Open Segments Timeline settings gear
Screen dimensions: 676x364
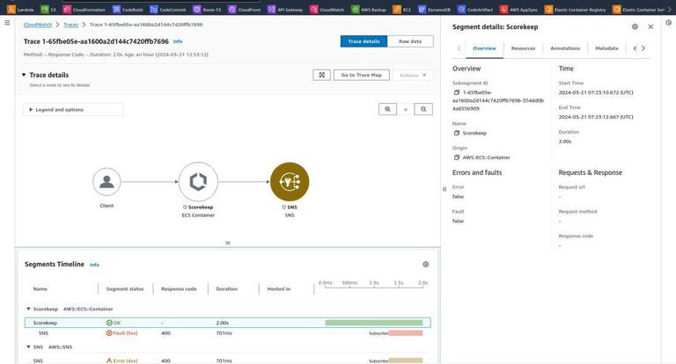tap(425, 265)
